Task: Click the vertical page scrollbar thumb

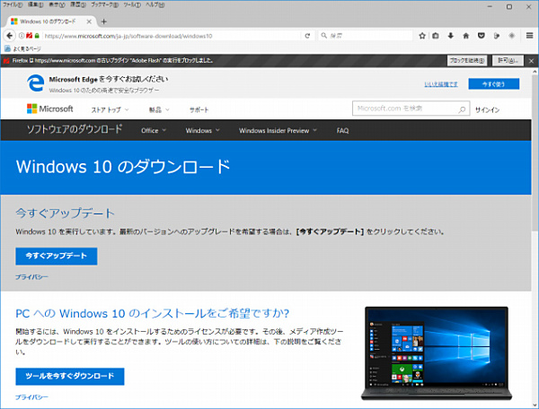Action: point(535,152)
